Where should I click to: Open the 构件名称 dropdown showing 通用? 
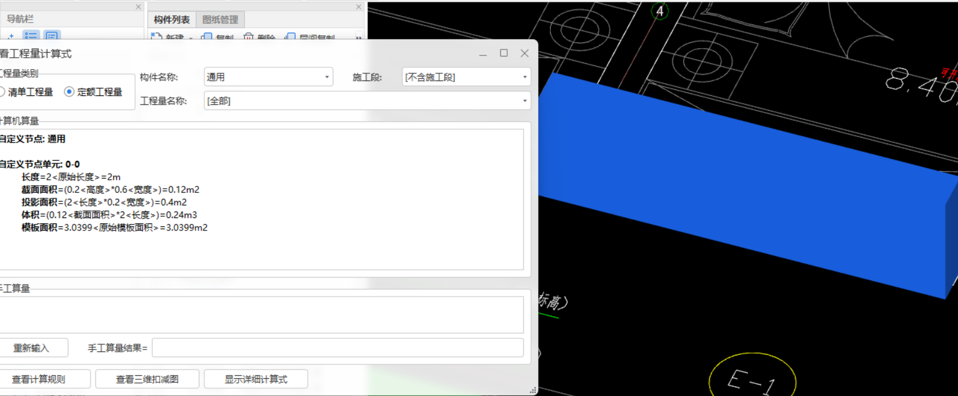tap(268, 77)
